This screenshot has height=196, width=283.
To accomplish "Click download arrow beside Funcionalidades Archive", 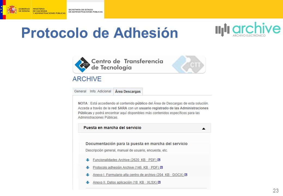I will point(88,160).
